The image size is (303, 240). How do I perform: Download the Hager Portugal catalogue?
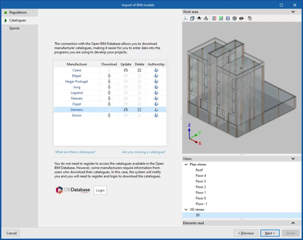[x=109, y=81]
